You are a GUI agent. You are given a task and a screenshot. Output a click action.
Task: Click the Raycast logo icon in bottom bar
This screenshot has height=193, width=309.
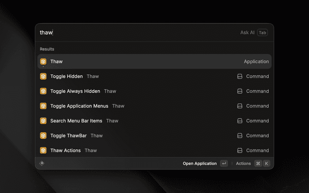pyautogui.click(x=42, y=164)
